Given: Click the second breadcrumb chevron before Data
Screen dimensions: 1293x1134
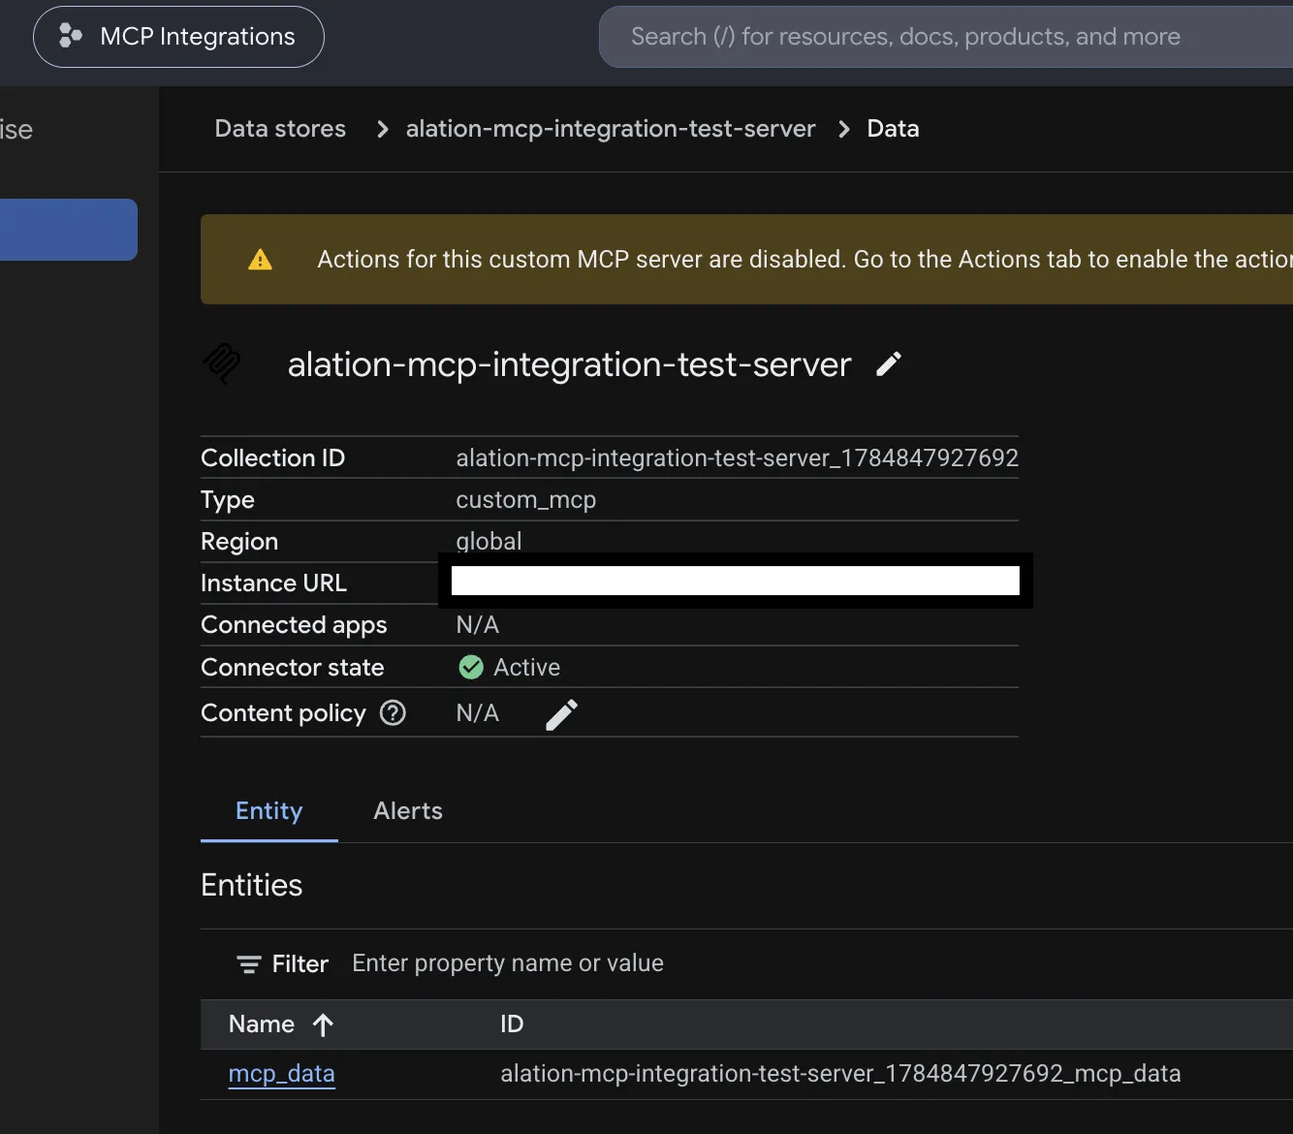Looking at the screenshot, I should click(x=844, y=129).
